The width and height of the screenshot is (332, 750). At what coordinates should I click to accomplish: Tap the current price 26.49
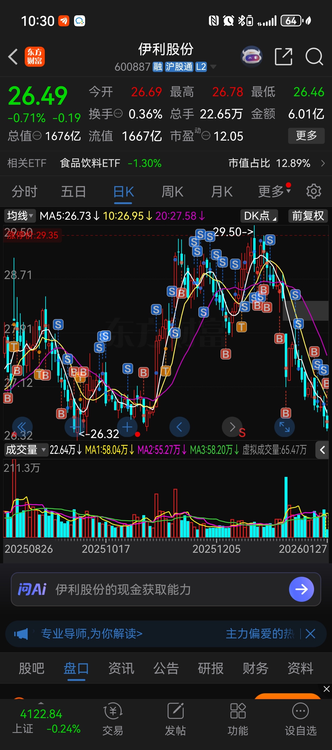(38, 96)
